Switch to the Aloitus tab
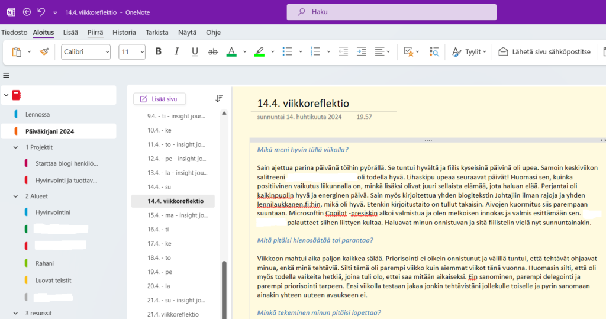The image size is (606, 319). (43, 33)
